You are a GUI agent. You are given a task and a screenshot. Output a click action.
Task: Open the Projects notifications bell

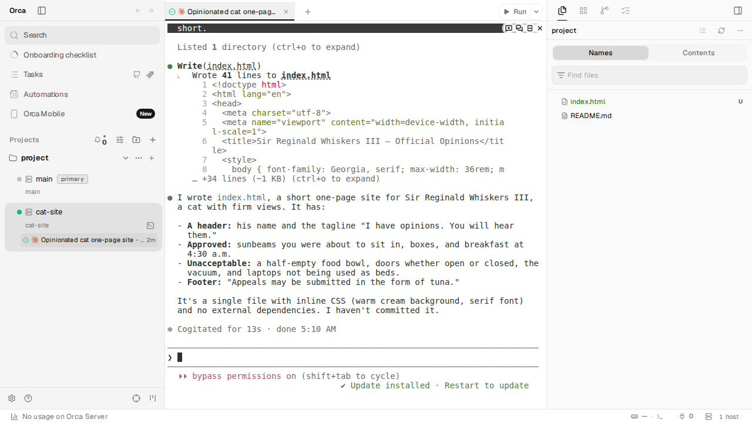(100, 140)
